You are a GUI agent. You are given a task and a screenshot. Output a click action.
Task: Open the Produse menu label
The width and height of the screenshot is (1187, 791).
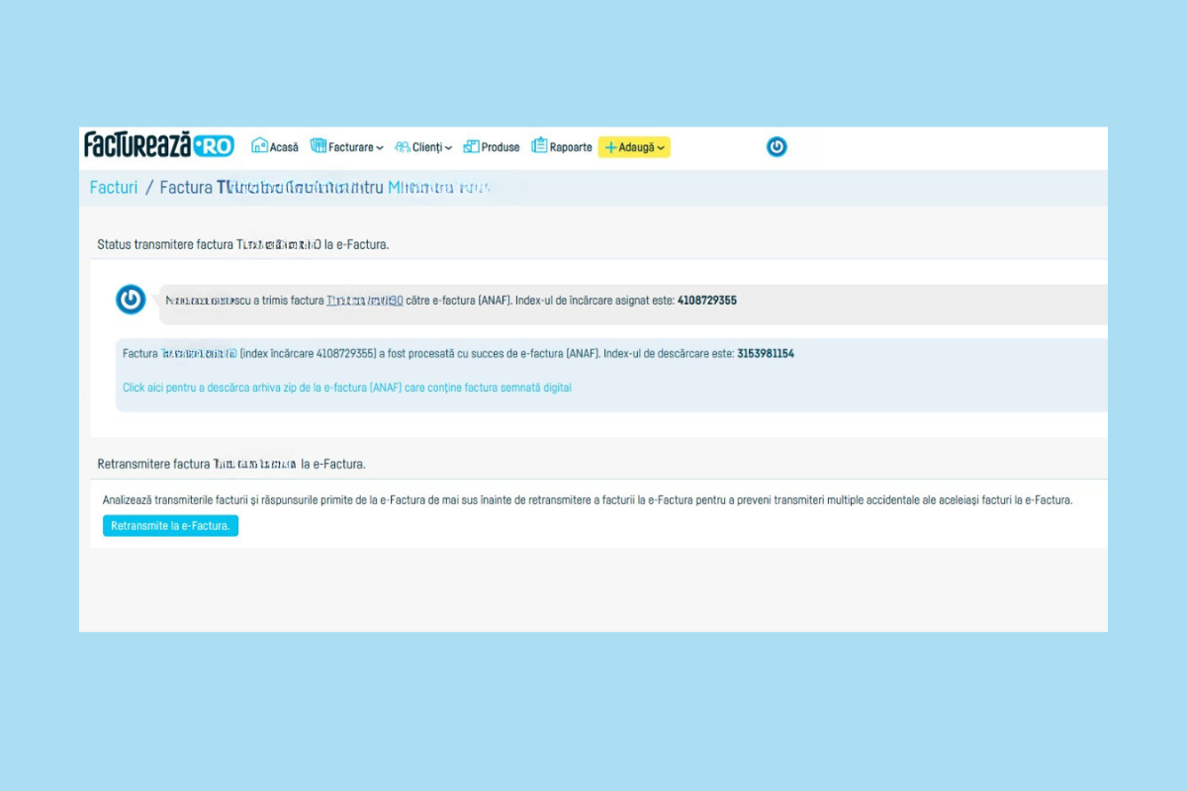coord(501,147)
